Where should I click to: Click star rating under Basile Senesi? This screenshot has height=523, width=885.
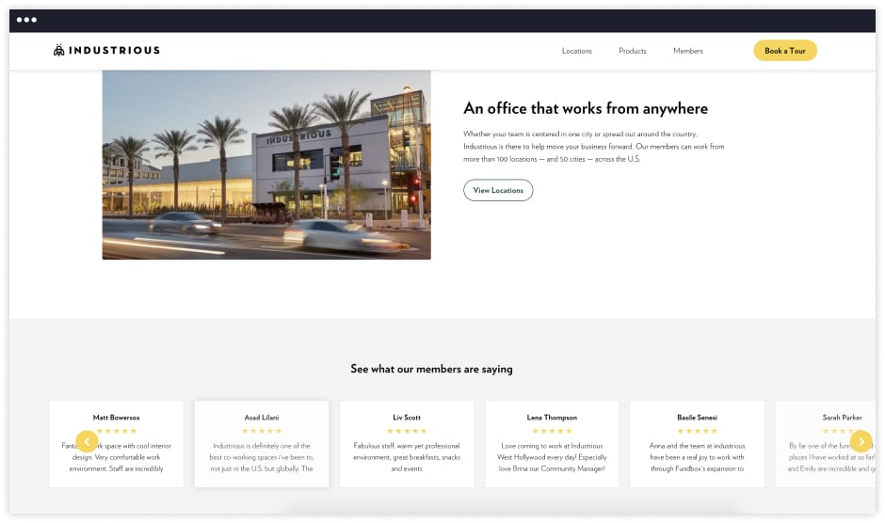[697, 431]
